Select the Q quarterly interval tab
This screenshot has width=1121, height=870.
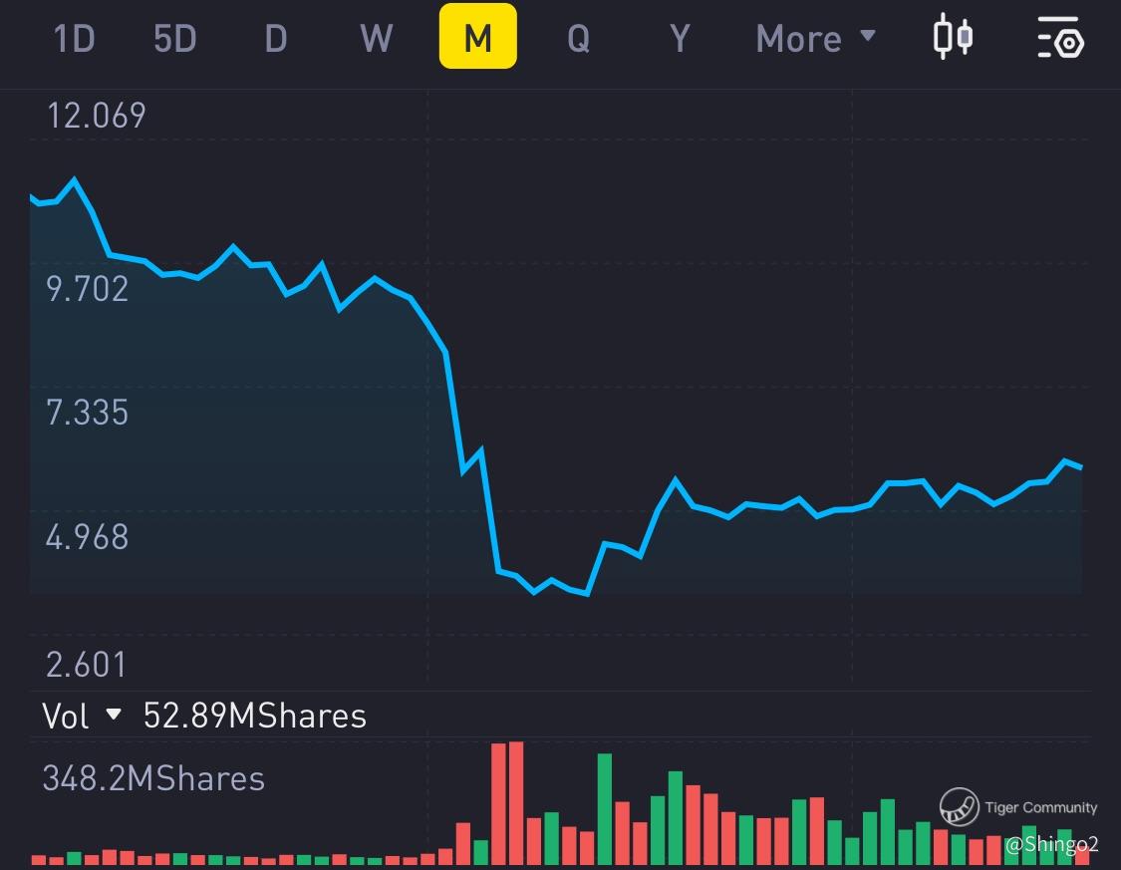[x=578, y=38]
